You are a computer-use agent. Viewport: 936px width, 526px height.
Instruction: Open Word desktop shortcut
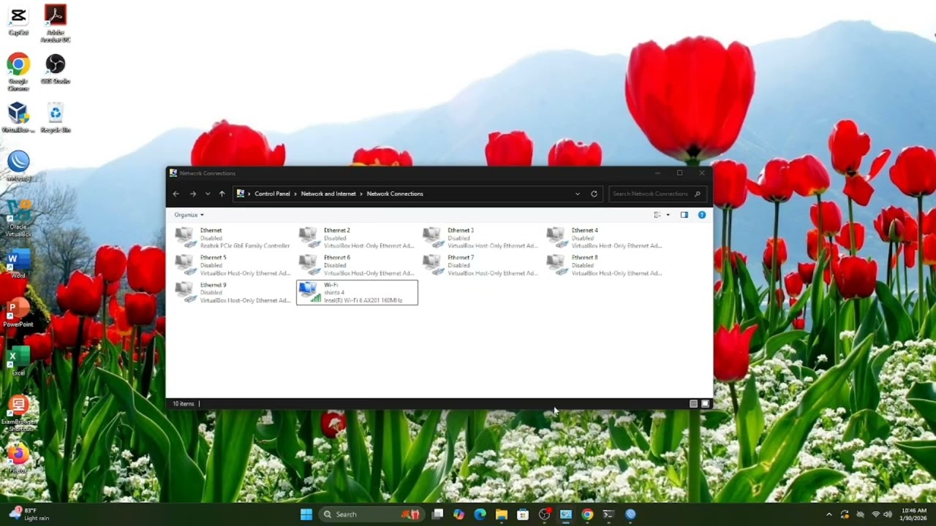tap(18, 264)
